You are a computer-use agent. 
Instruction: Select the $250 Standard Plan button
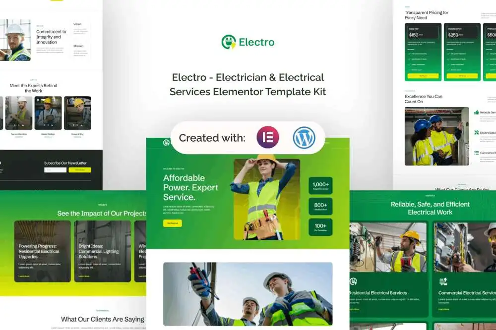click(x=462, y=76)
